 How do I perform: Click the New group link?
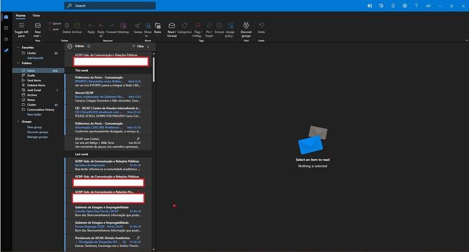(34, 127)
